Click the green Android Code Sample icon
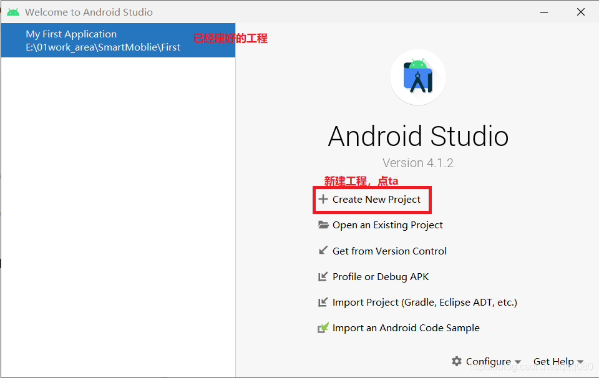The image size is (599, 378). [323, 327]
